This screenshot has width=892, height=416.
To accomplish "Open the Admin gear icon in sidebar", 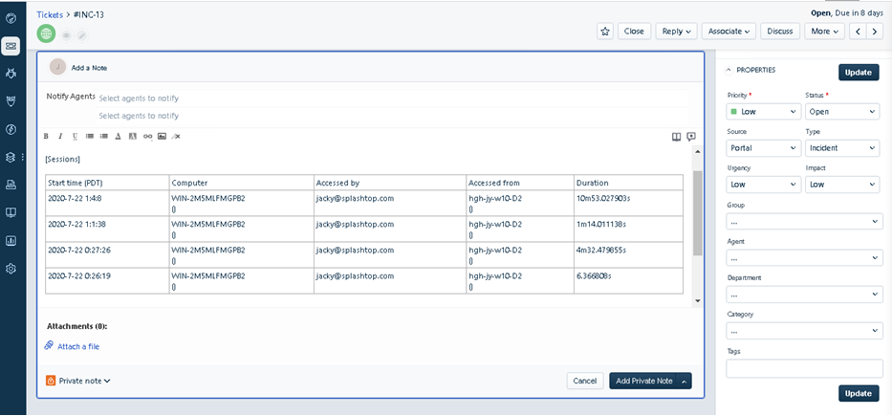I will click(x=11, y=269).
